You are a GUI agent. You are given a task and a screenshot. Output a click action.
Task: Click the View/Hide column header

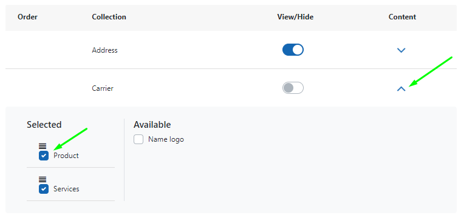coord(295,17)
